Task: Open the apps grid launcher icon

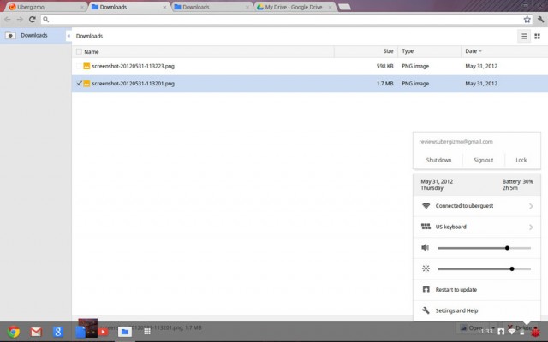Action: (x=147, y=331)
